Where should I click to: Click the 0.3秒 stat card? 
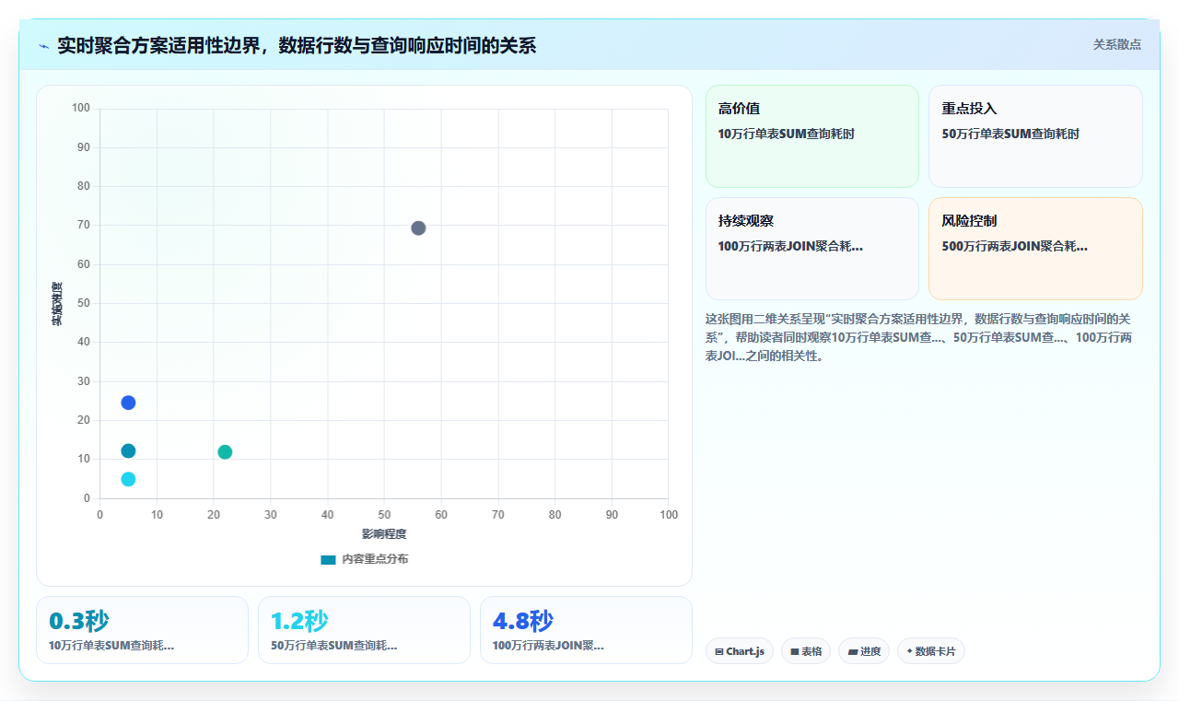click(142, 630)
